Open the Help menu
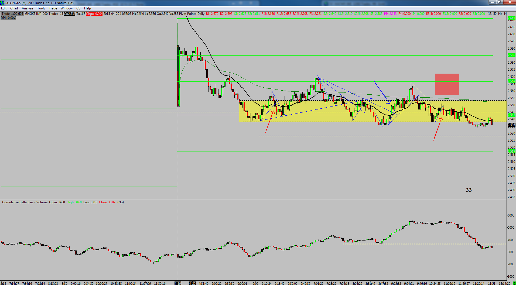This screenshot has width=516, height=285. click(88, 8)
